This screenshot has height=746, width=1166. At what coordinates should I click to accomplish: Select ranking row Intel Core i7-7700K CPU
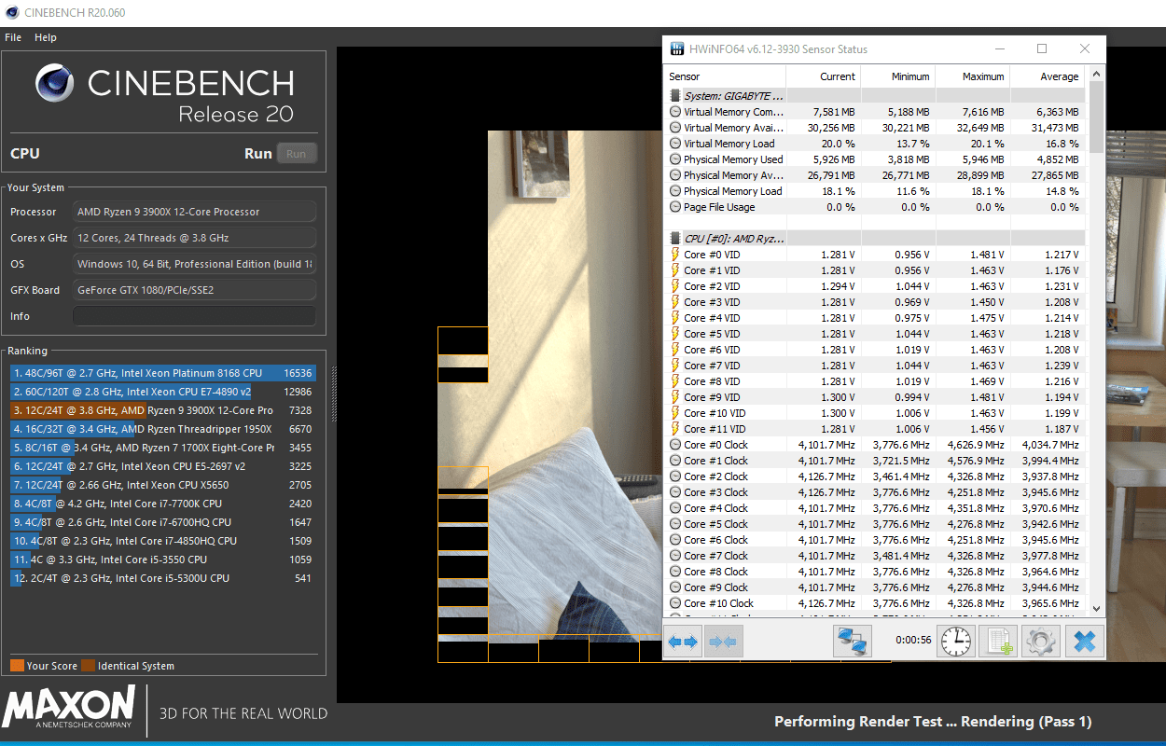(x=163, y=504)
